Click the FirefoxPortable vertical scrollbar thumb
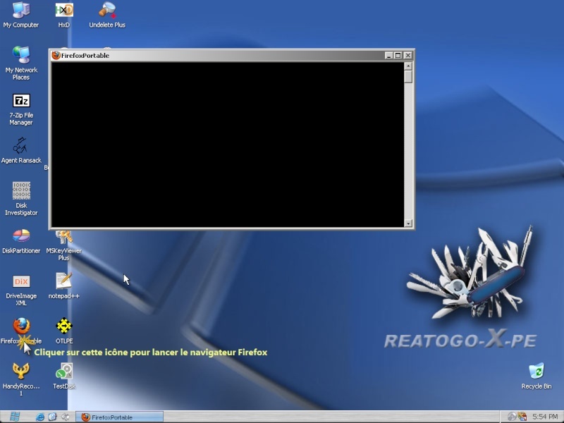This screenshot has width=564, height=423. coord(408,77)
